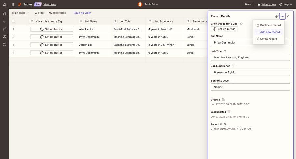Toggle Hide fields option
The height and width of the screenshot is (159, 296).
[x=58, y=13]
